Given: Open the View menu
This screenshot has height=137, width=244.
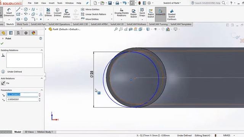Looking at the screenshot, I should (x=43, y=3).
